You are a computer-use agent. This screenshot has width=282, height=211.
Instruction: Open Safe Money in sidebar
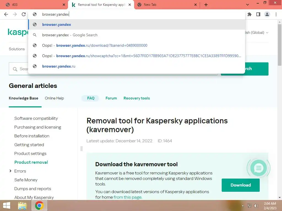(x=26, y=180)
